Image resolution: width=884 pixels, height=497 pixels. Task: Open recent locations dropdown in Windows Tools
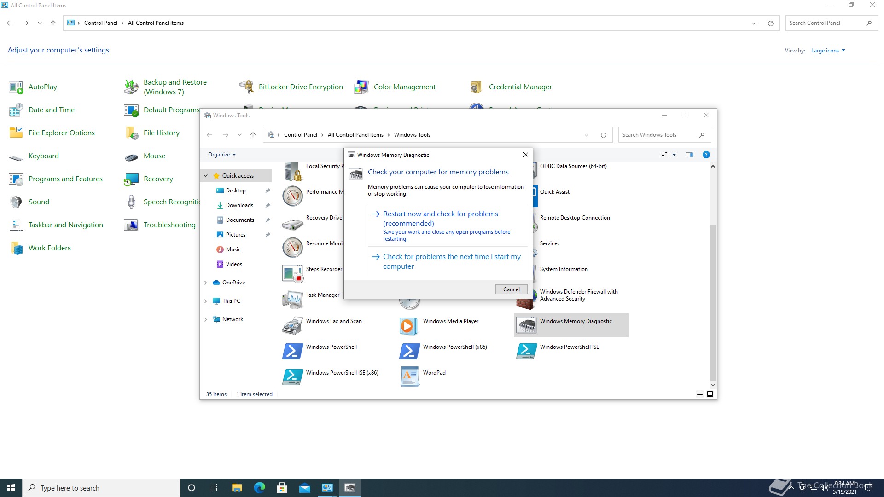point(239,135)
